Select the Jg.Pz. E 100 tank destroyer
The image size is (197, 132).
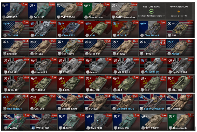coord(180,66)
